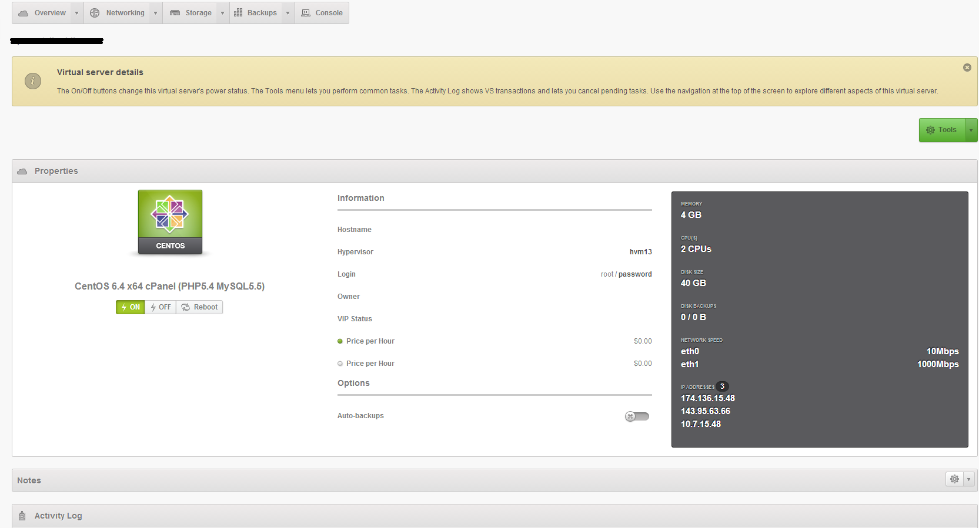
Task: Click the hvm13 hypervisor value
Action: pos(641,252)
